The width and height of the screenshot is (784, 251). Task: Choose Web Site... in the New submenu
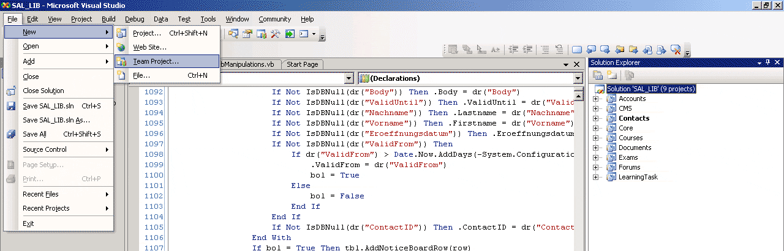coord(167,47)
